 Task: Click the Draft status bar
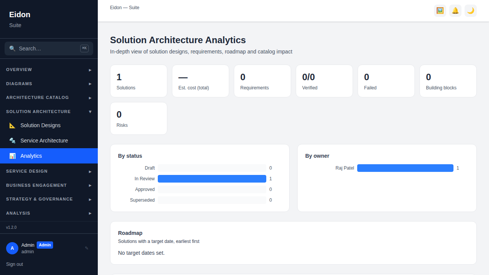click(x=212, y=168)
